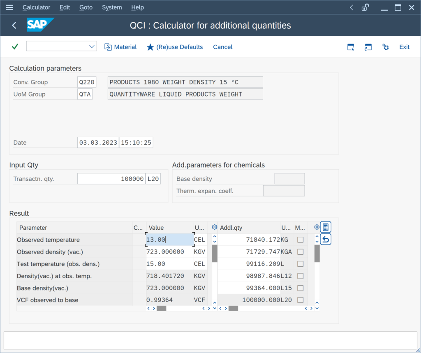Tick the checkbox in the KG row

point(300,240)
